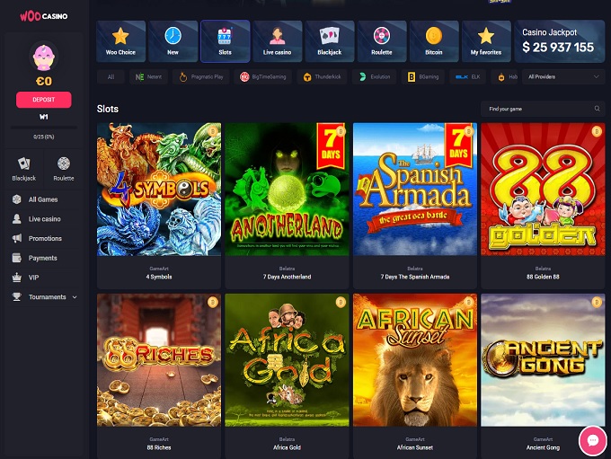Open the Ancient Gong game thumbnail
Image resolution: width=611 pixels, height=459 pixels.
[x=543, y=360]
